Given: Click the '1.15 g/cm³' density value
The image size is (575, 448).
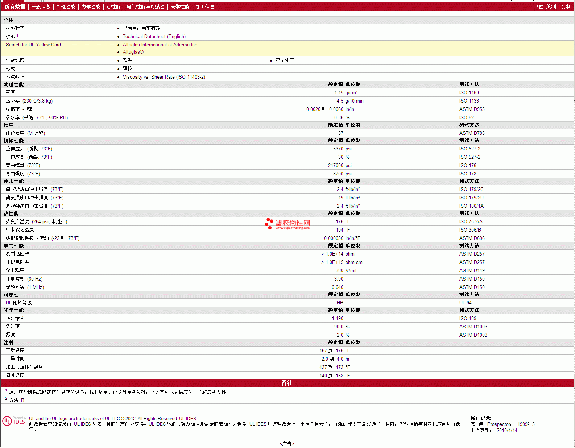Looking at the screenshot, I should 346,92.
